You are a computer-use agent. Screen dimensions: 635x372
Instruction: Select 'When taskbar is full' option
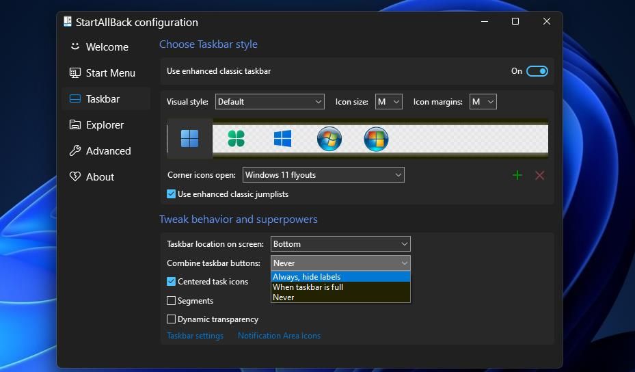tap(308, 287)
